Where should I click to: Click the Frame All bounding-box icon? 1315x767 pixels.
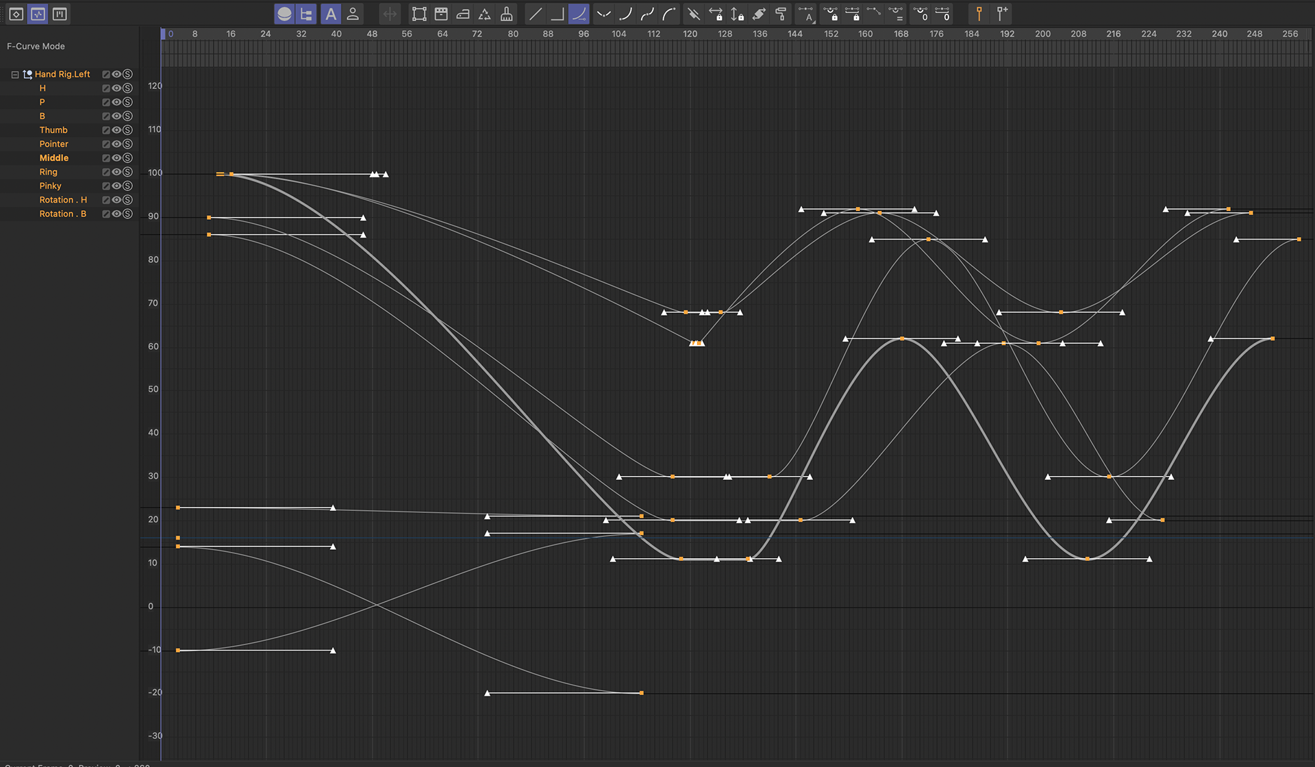(x=418, y=14)
